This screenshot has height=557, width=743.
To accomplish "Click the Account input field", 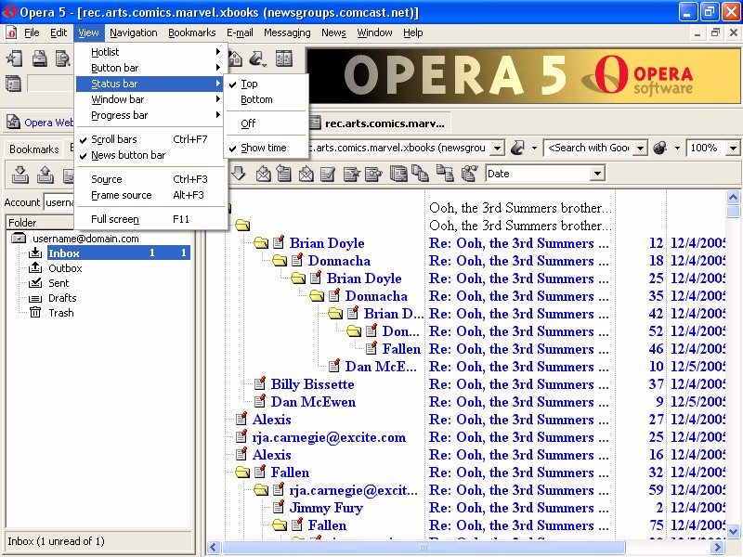I will (59, 202).
